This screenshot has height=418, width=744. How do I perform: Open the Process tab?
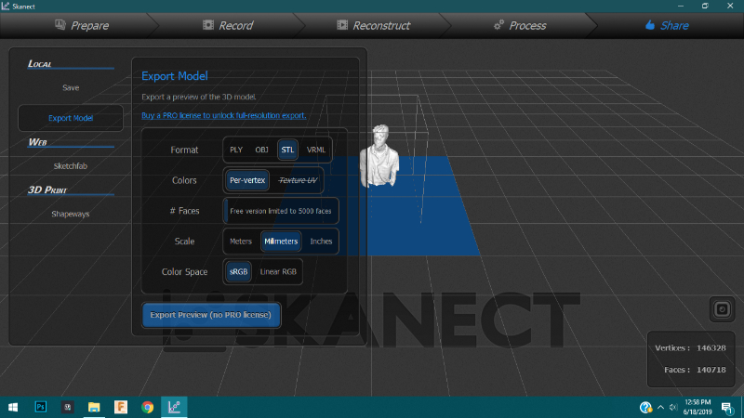pyautogui.click(x=520, y=25)
